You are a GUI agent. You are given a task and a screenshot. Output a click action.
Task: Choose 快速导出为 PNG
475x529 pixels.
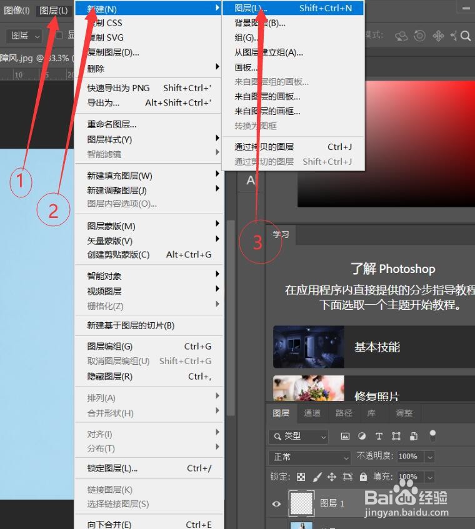pos(148,88)
